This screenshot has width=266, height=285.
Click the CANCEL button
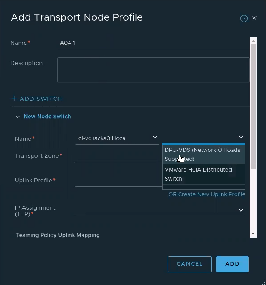pos(190,264)
